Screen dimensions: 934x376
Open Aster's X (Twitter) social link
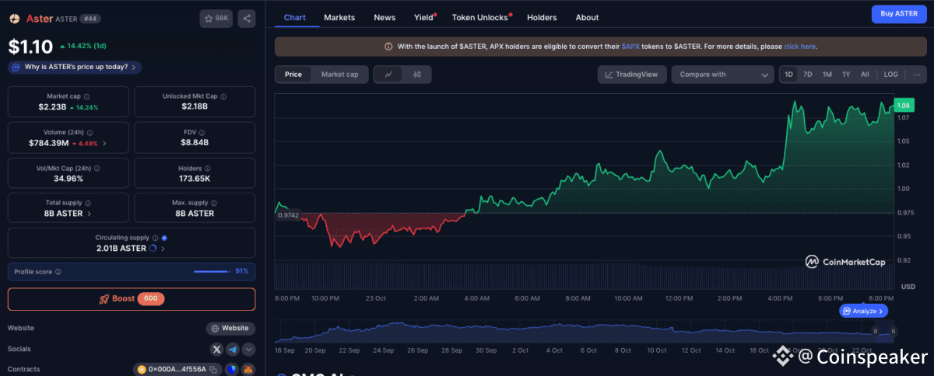(216, 350)
